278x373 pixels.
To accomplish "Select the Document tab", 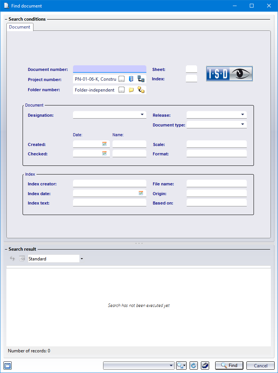I will tap(20, 27).
